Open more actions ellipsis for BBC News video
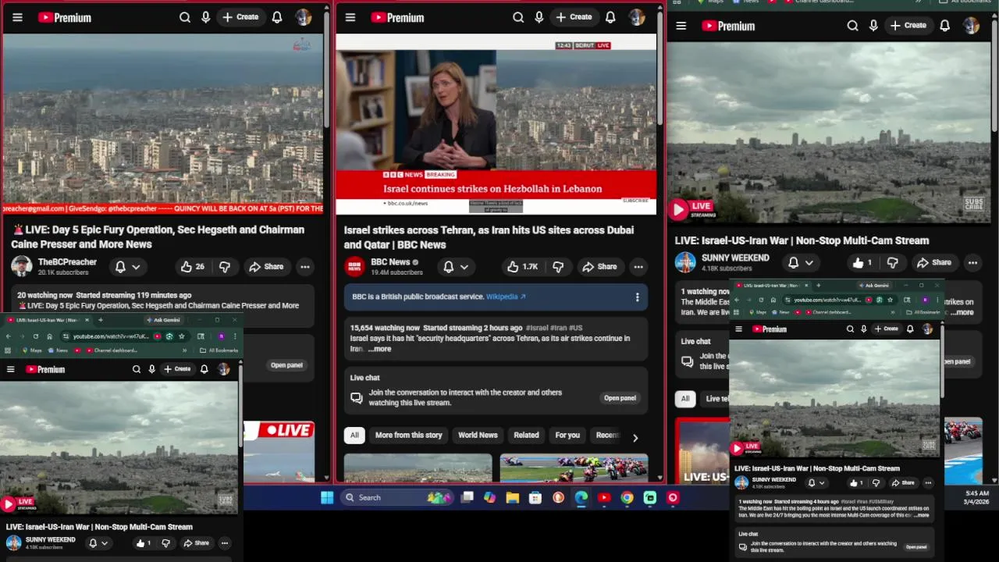 [x=638, y=267]
